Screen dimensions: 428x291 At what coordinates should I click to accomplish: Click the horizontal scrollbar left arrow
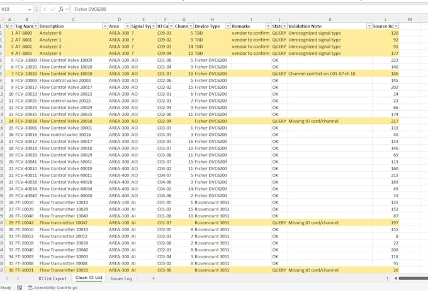[395, 278]
